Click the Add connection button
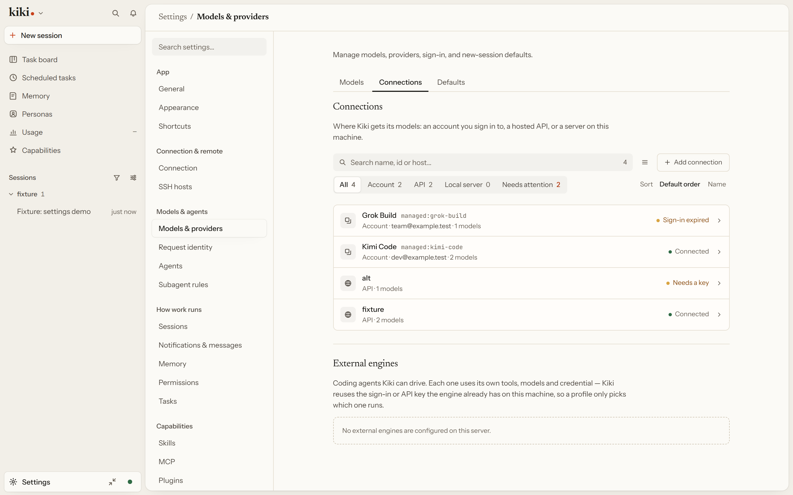This screenshot has width=793, height=495. [693, 162]
